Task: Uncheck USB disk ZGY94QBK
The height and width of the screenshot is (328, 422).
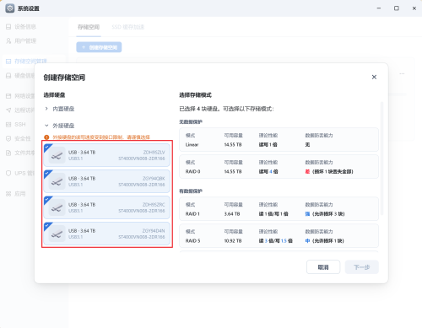Action: [106, 181]
